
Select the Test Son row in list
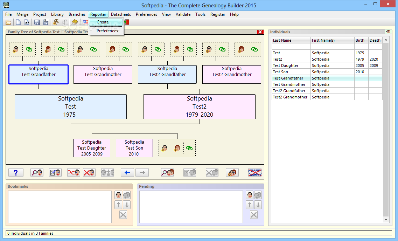pos(327,72)
